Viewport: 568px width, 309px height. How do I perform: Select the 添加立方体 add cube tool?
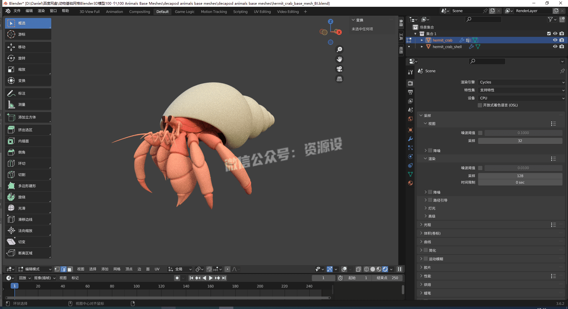(x=28, y=117)
